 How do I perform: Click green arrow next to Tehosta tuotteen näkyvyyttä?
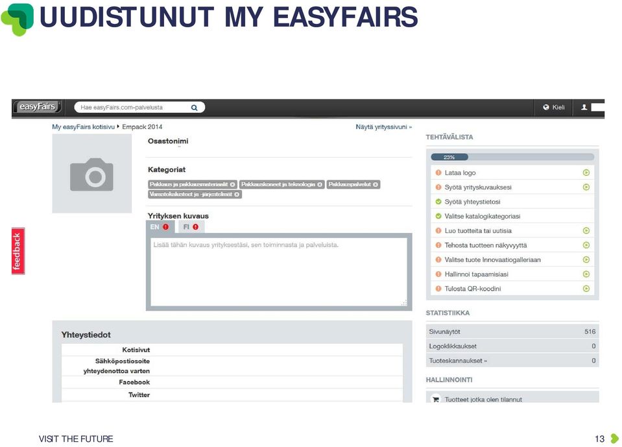[x=586, y=245]
